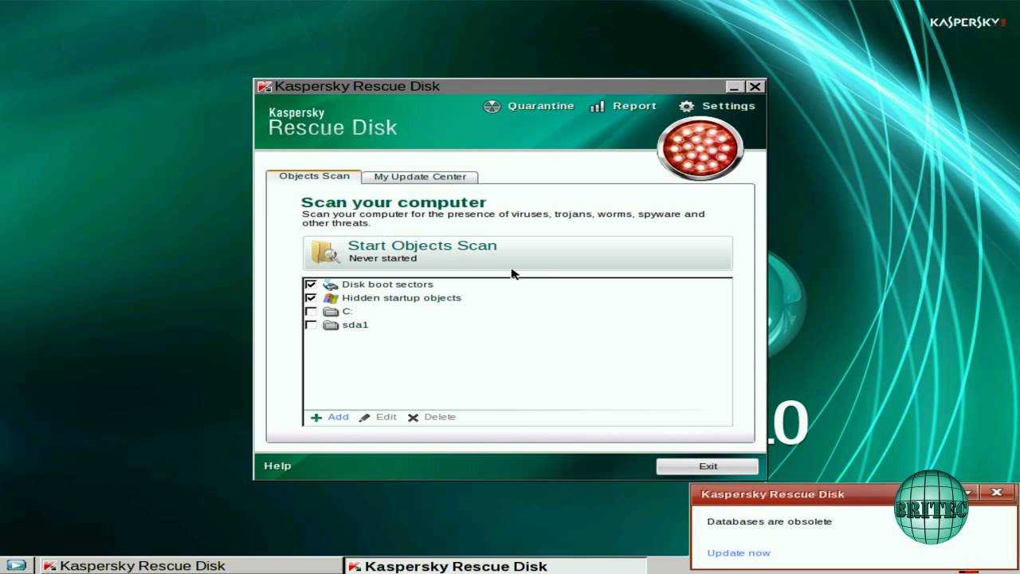Viewport: 1020px width, 574px height.
Task: Enable the C: drive checkbox
Action: click(x=311, y=312)
